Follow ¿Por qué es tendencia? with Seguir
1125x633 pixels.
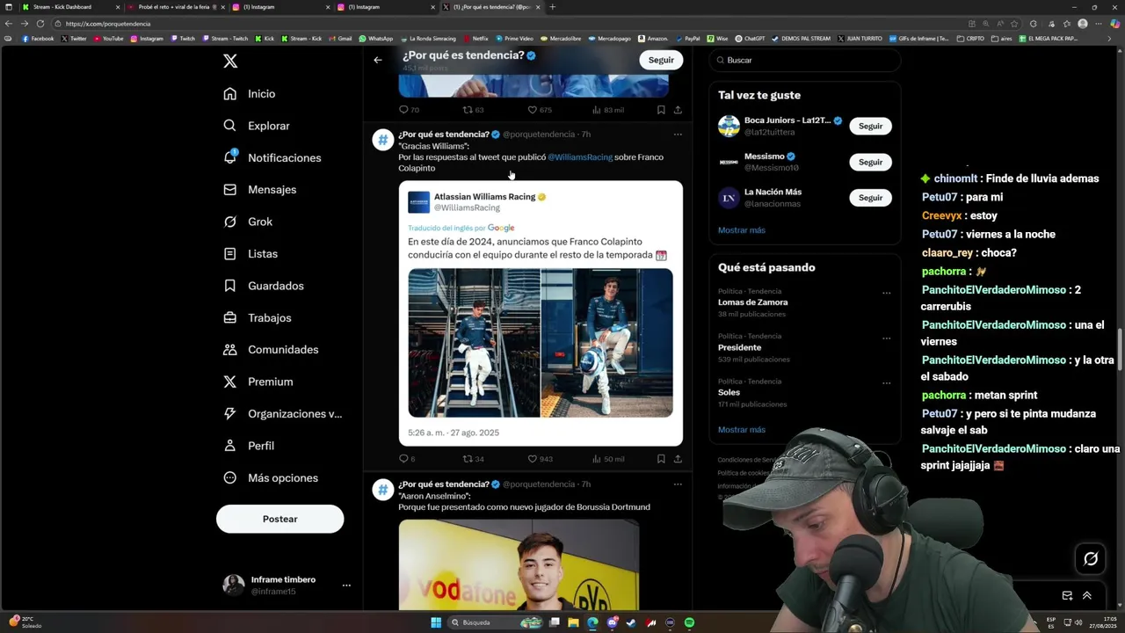click(661, 60)
